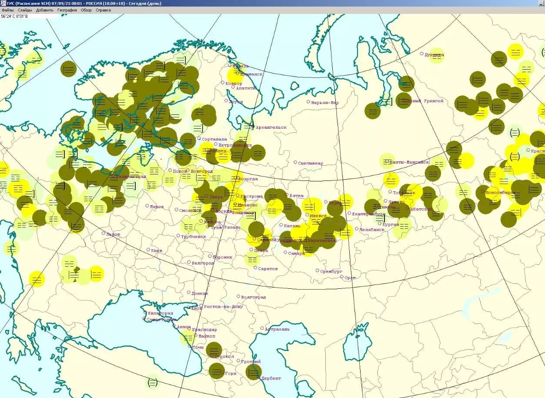This screenshot has height=398, width=545.
Task: Select the pale fog symbol south of Black Sea
Action: 152,382
